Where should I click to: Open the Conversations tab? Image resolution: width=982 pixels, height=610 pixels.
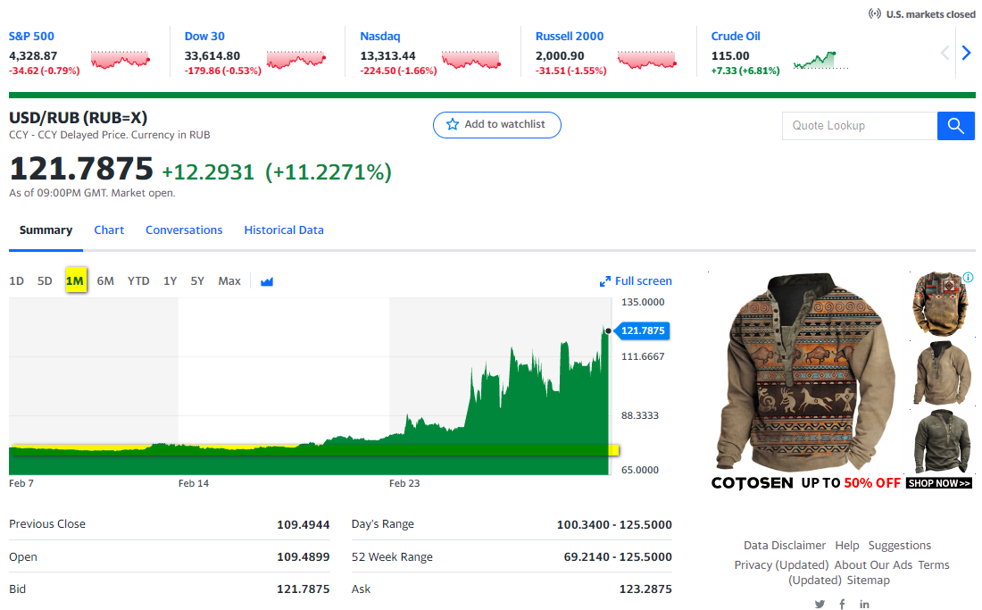[x=184, y=230]
